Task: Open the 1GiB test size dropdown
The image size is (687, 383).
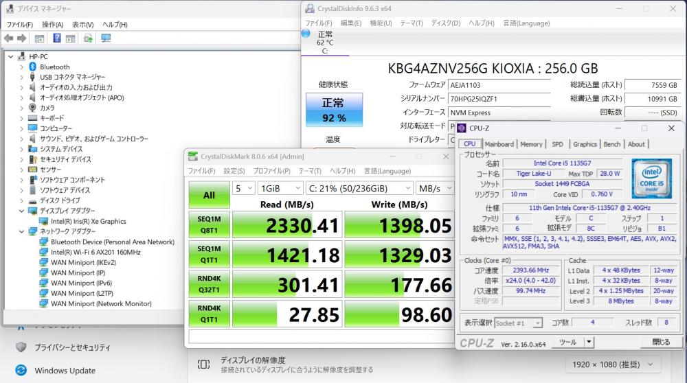Action: (280, 188)
